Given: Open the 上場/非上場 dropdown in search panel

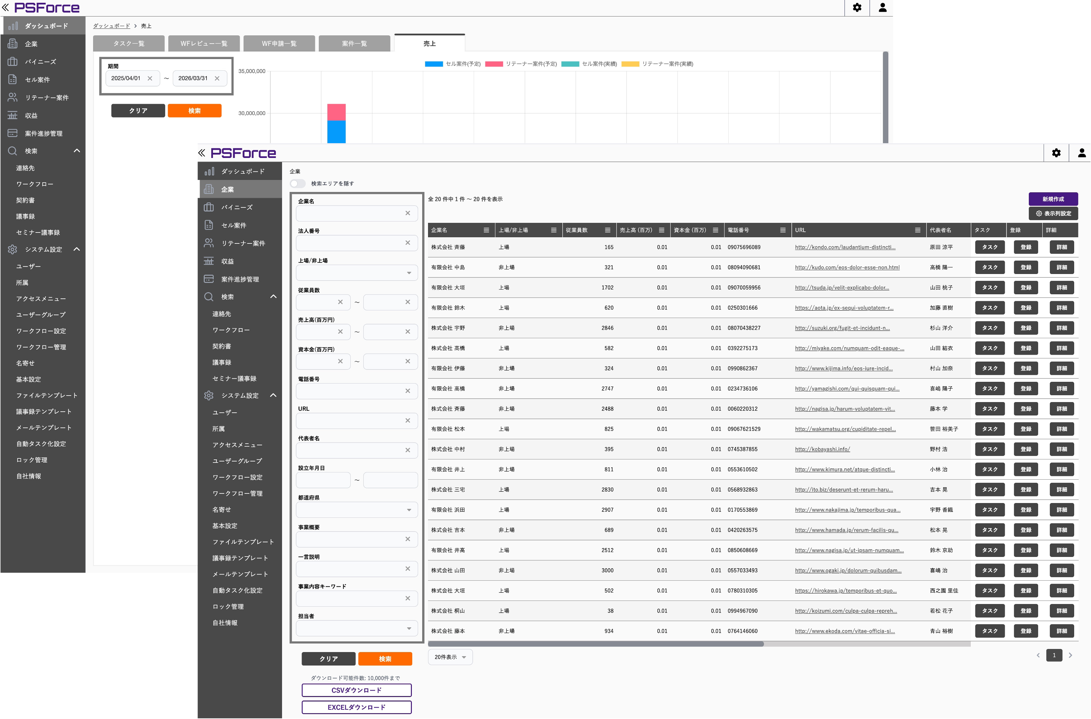Looking at the screenshot, I should click(x=357, y=273).
